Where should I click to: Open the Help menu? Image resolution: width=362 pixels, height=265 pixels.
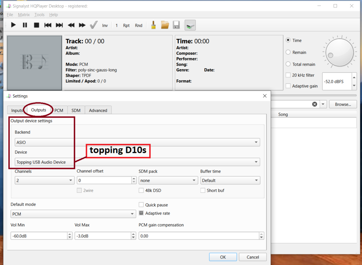[54, 15]
